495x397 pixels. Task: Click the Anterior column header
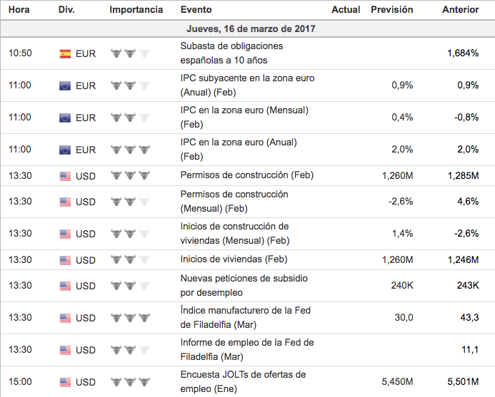[460, 10]
